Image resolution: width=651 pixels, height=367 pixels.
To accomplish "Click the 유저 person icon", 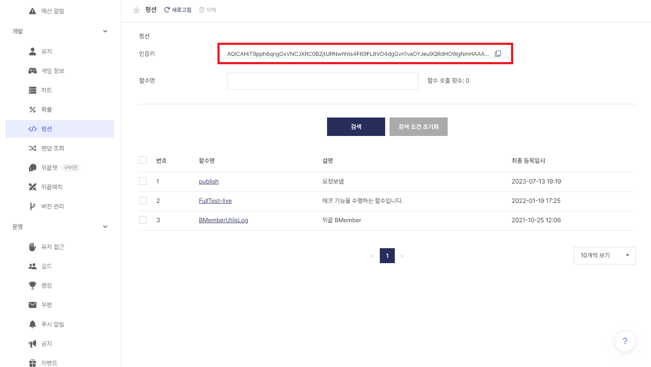I will pyautogui.click(x=33, y=51).
